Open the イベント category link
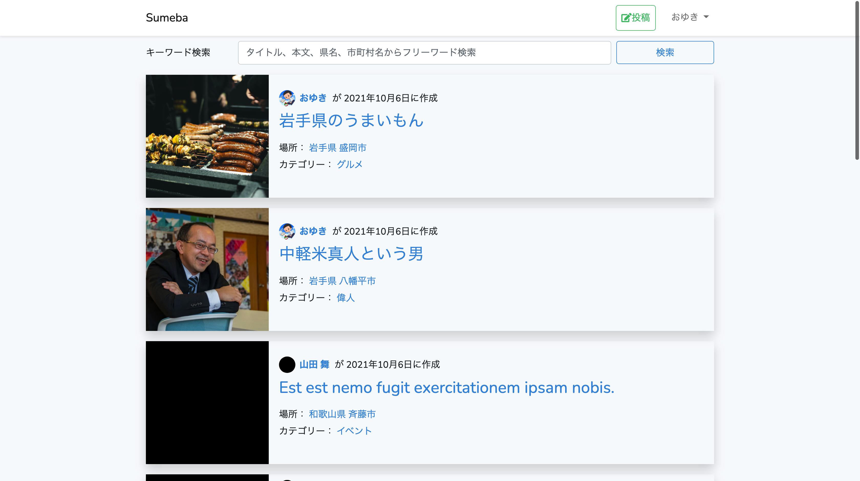 pyautogui.click(x=354, y=431)
